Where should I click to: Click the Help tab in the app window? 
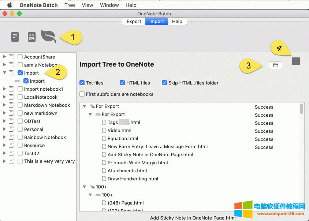[x=177, y=21]
